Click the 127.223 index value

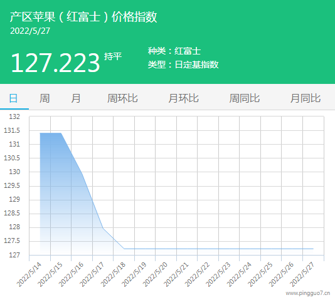(55, 63)
